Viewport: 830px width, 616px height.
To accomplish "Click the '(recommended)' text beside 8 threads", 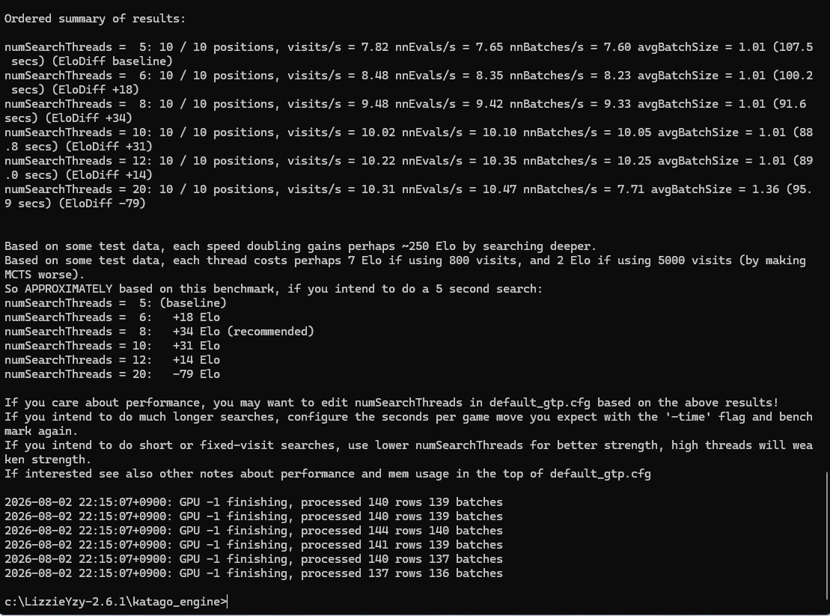I will tap(270, 332).
